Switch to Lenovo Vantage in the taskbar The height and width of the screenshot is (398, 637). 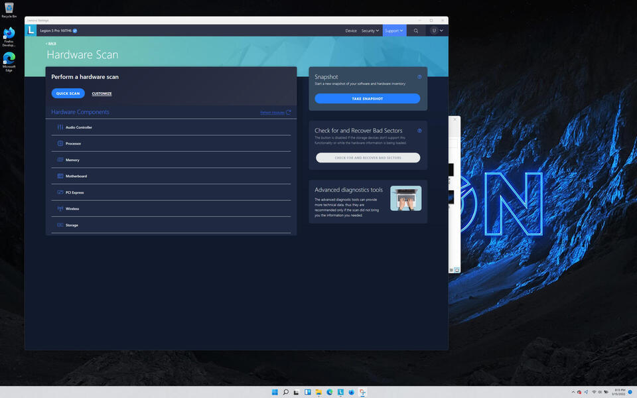pos(340,392)
